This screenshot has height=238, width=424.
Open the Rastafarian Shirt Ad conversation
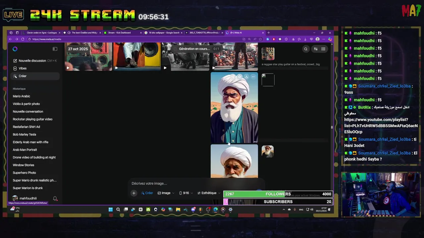(26, 127)
